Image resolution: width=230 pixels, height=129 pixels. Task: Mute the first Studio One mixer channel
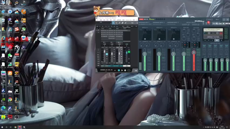107,50
